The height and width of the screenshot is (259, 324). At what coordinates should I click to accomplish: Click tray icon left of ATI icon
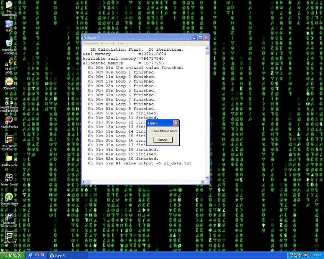[301, 255]
